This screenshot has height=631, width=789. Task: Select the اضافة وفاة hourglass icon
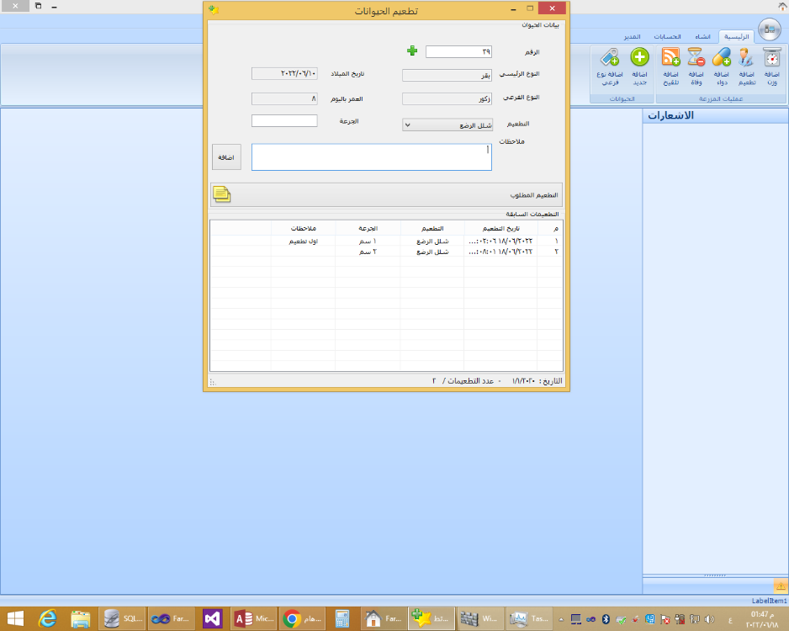pos(696,58)
